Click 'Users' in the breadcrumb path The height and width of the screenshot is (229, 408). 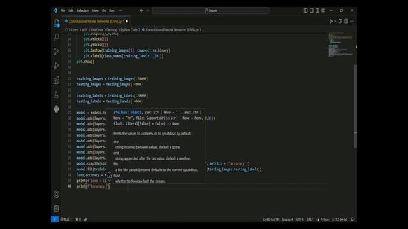(x=75, y=30)
